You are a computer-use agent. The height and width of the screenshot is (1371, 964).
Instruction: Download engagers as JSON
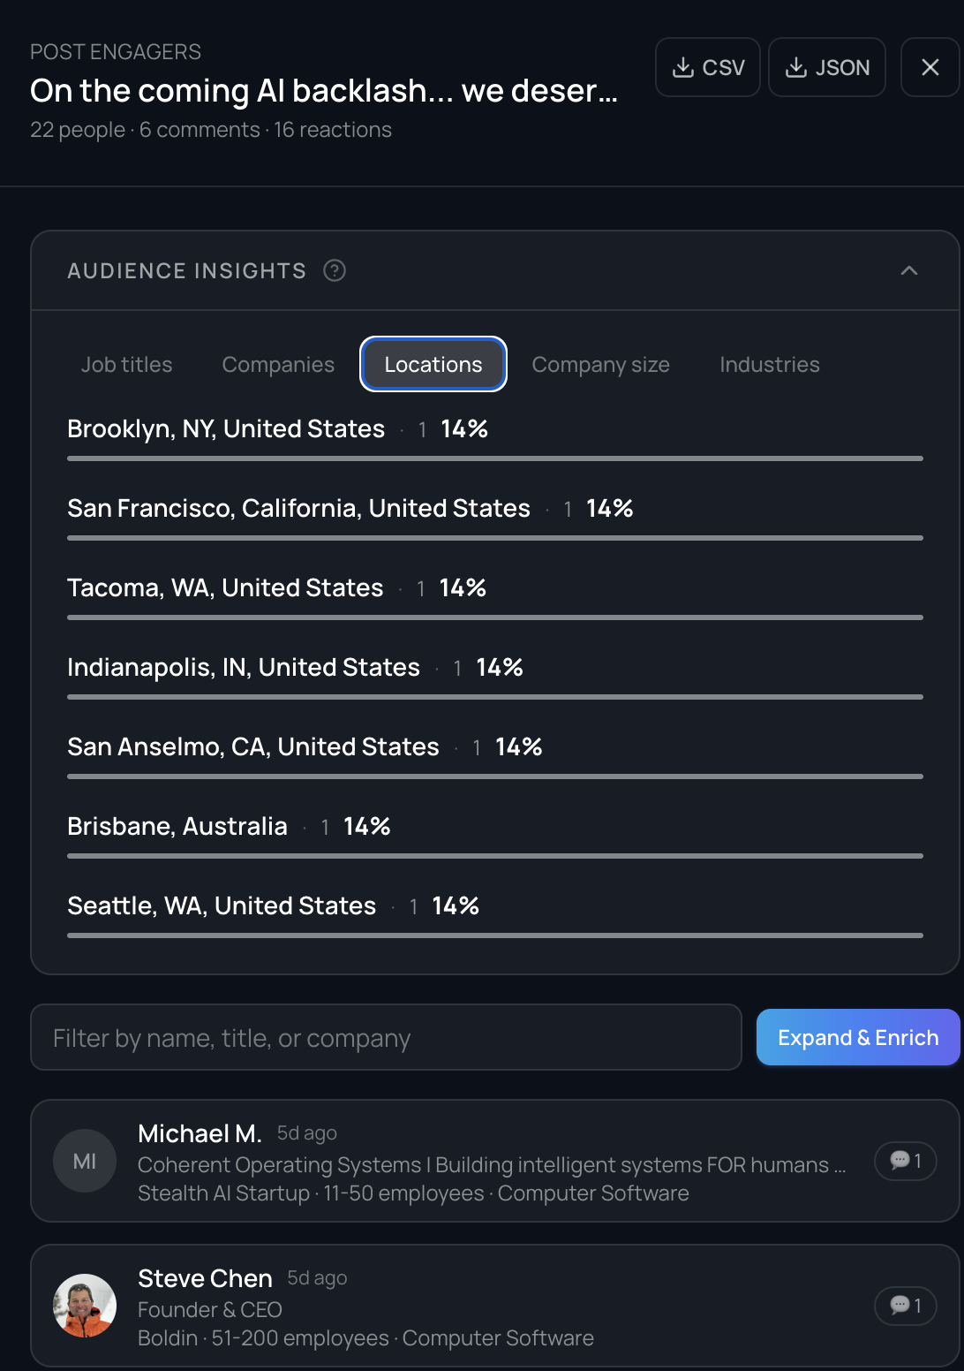pyautogui.click(x=827, y=67)
